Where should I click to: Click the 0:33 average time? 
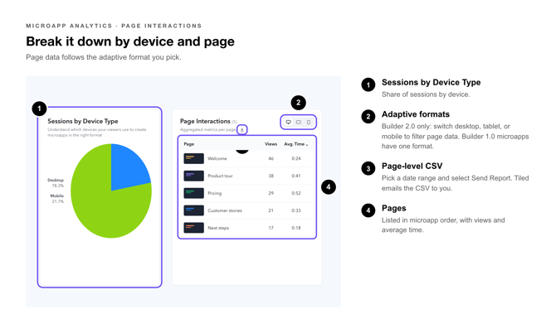click(x=296, y=210)
